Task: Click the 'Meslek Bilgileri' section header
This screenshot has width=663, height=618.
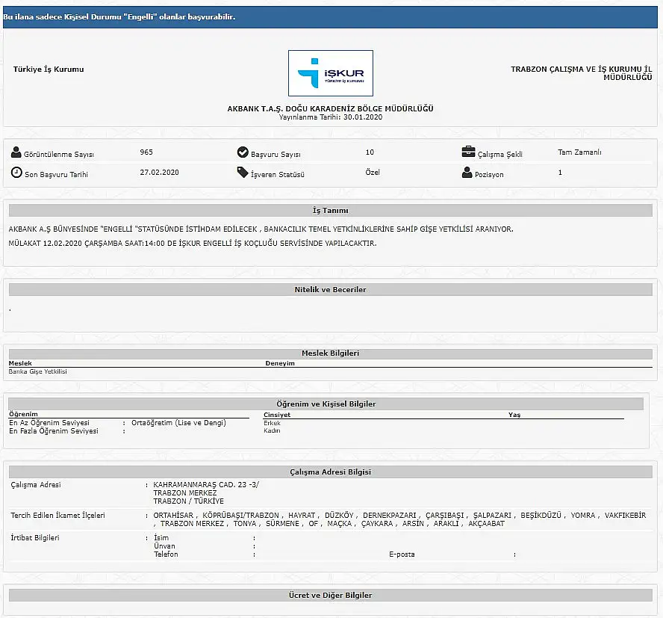Action: (330, 353)
